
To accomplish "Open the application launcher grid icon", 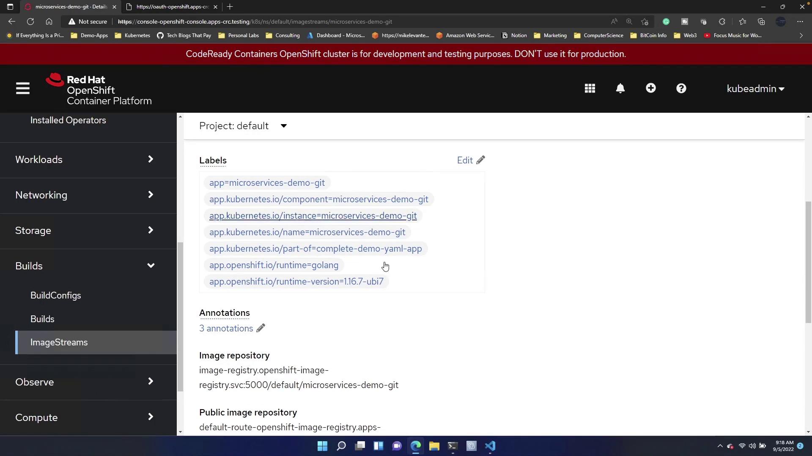I will pyautogui.click(x=590, y=88).
